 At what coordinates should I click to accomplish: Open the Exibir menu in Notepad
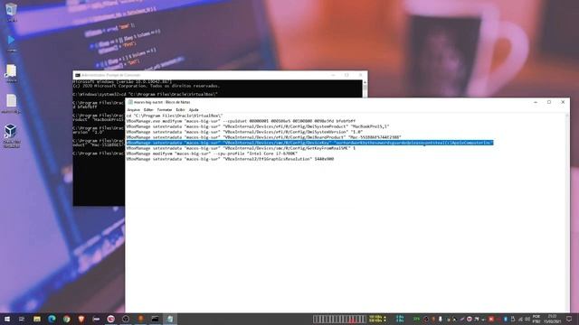pos(180,110)
